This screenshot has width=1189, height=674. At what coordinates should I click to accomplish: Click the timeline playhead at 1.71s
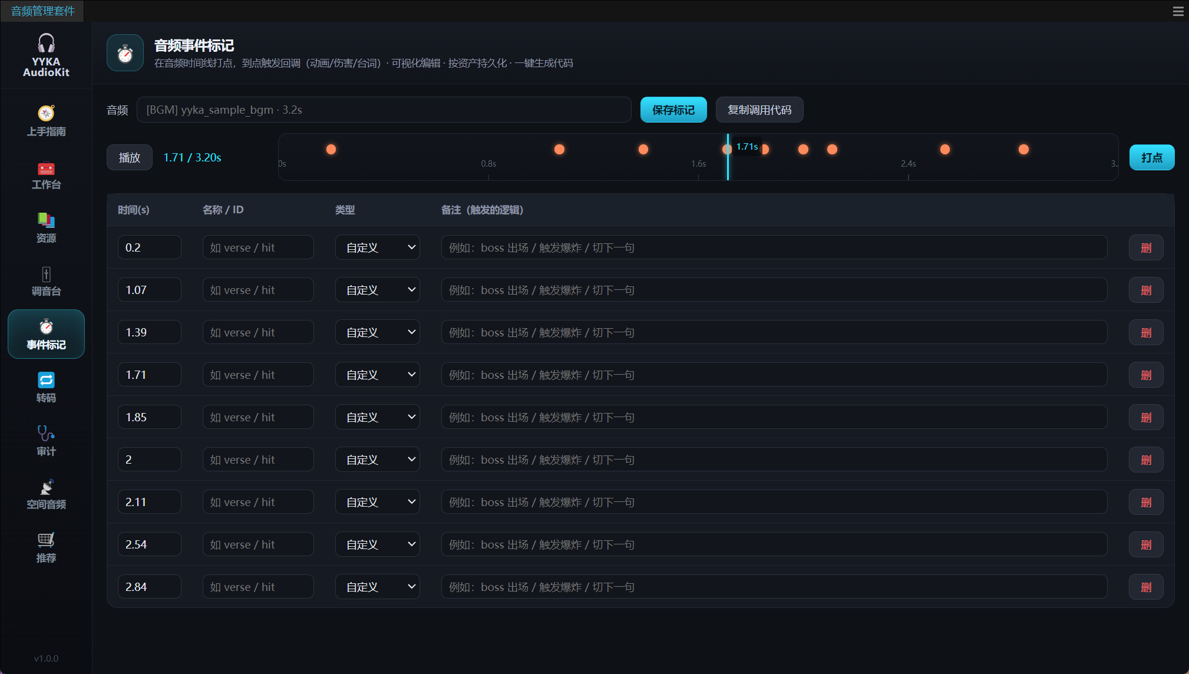point(728,157)
